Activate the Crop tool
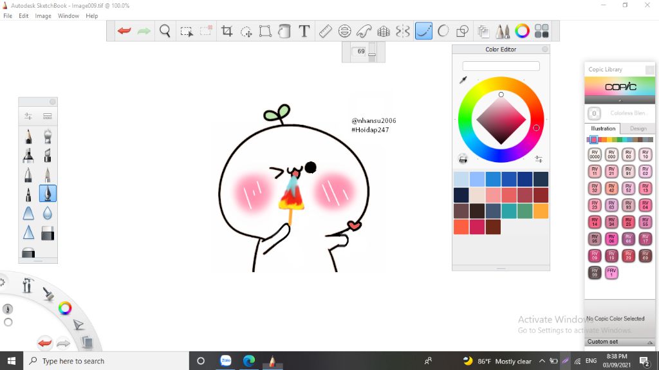Screen dimensions: 659x370 [x=227, y=31]
